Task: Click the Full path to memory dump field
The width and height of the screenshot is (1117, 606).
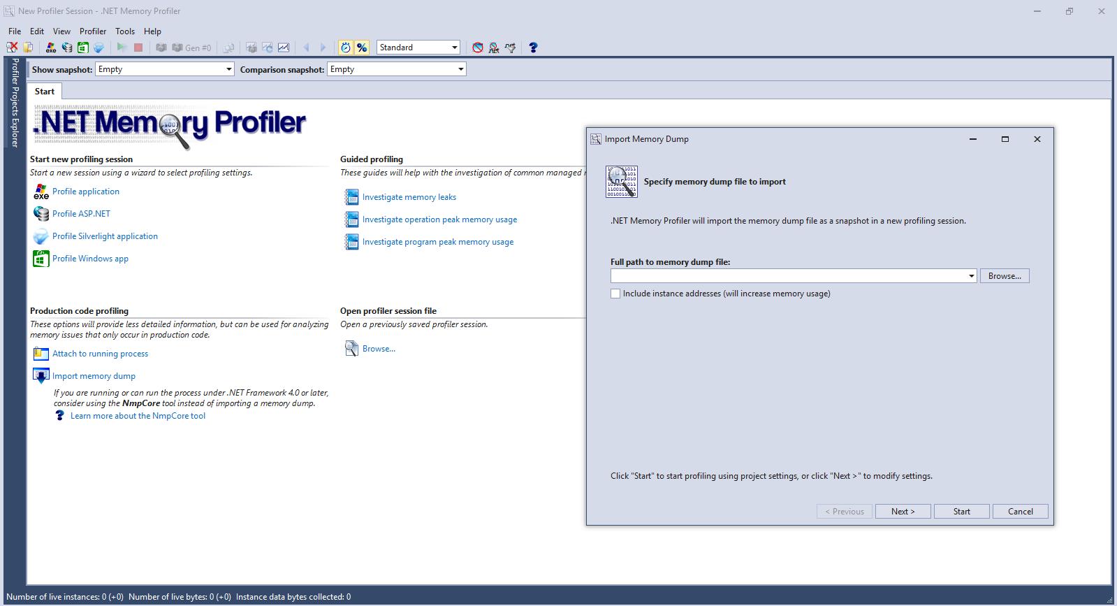Action: [x=788, y=276]
